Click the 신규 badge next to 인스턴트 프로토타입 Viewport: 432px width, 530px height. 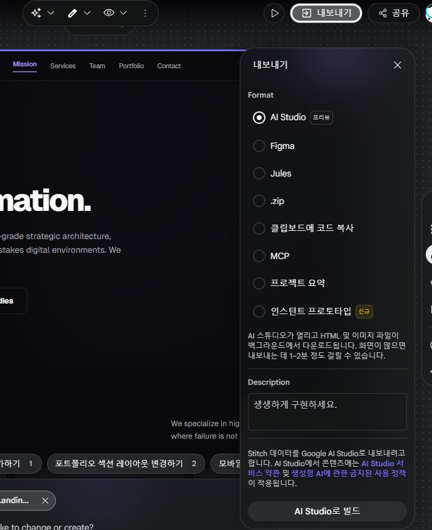click(364, 312)
